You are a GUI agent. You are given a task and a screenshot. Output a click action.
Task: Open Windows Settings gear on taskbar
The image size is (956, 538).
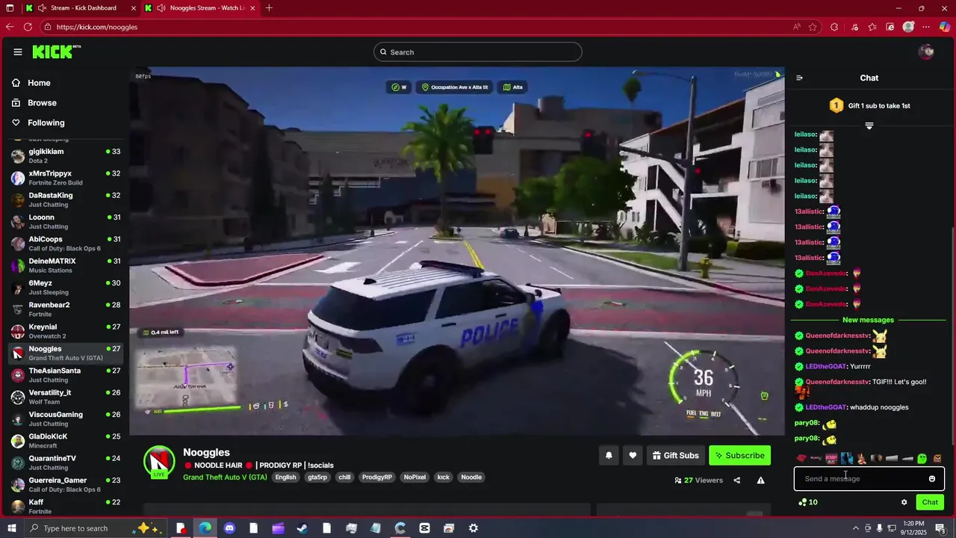[474, 528]
